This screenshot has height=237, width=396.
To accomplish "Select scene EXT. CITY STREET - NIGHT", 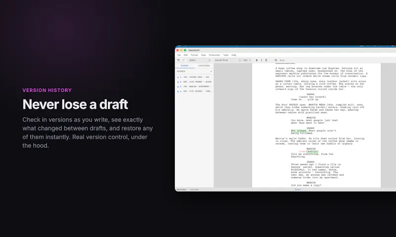I will (195, 82).
